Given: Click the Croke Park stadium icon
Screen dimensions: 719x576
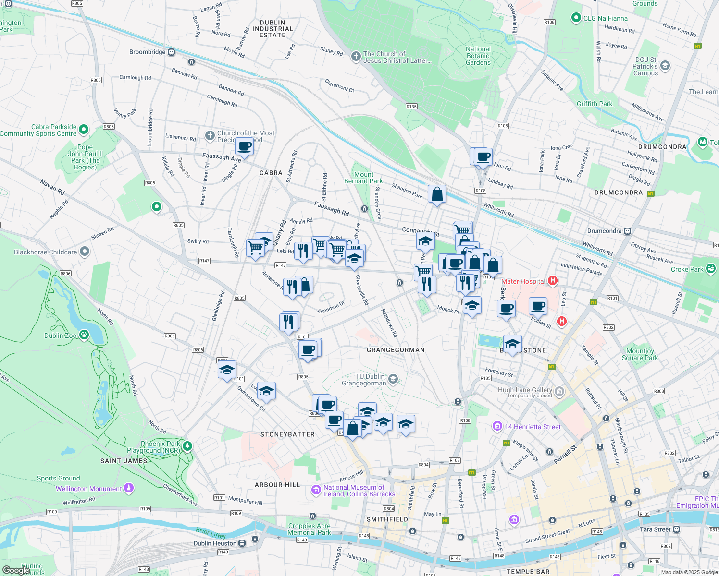Looking at the screenshot, I should [711, 269].
